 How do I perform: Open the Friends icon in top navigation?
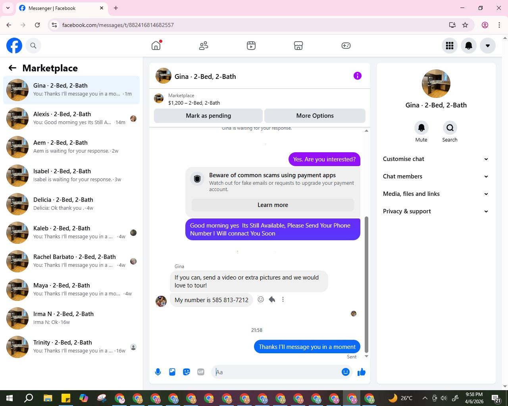(204, 46)
